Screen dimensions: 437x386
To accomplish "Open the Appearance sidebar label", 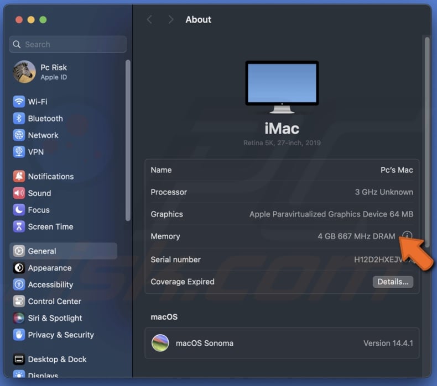I will point(50,268).
